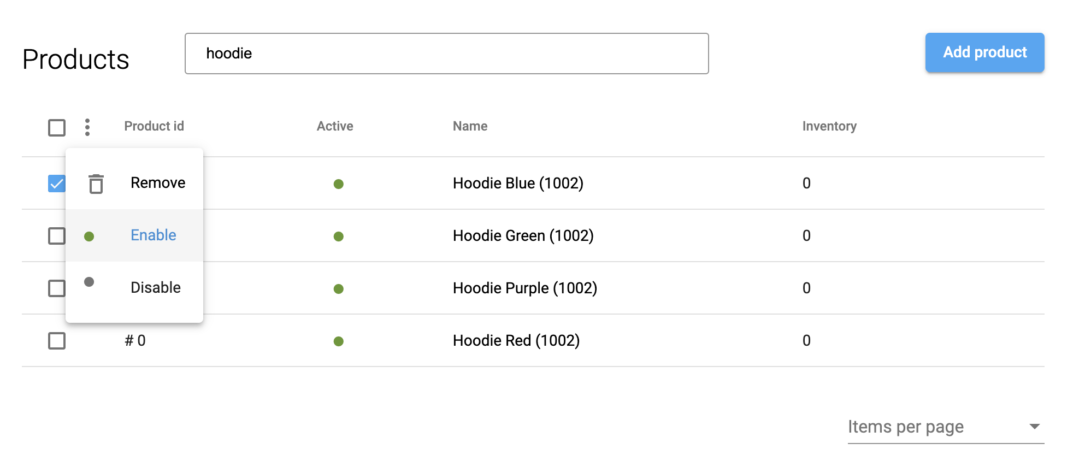Click the search field containing hoodie

(x=446, y=54)
